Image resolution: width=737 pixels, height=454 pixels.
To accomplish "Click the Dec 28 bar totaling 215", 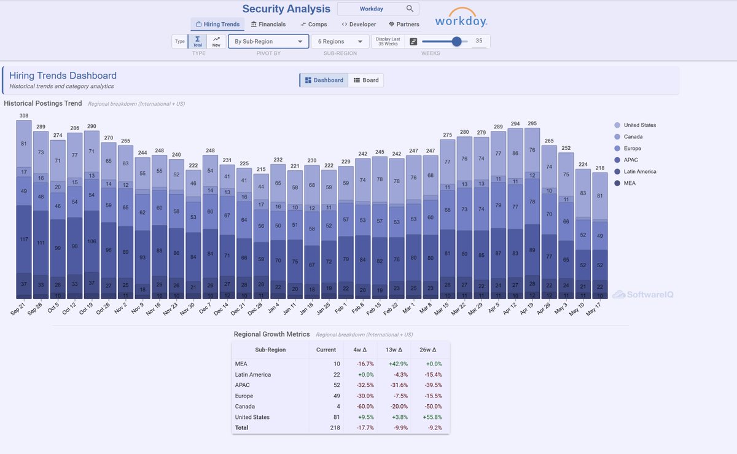I will (261, 237).
